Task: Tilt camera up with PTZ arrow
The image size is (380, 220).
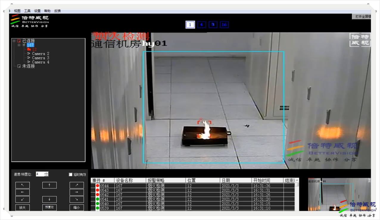Action: pyautogui.click(x=49, y=185)
